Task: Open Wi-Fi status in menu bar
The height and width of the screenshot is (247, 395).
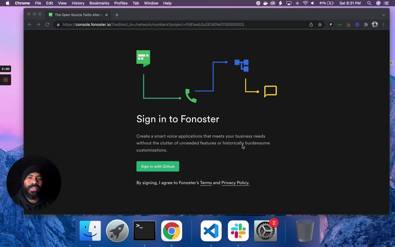Action: 305,3
